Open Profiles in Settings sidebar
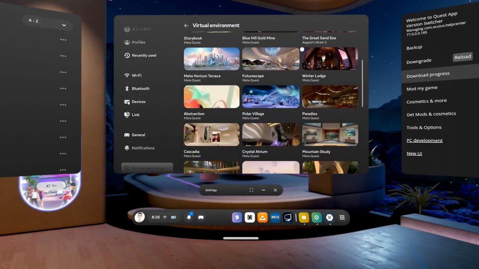The width and height of the screenshot is (479, 269). [x=135, y=42]
